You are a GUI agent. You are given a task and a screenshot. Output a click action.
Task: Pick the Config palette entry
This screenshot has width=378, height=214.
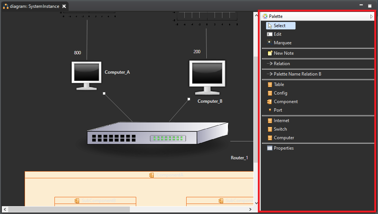[280, 93]
